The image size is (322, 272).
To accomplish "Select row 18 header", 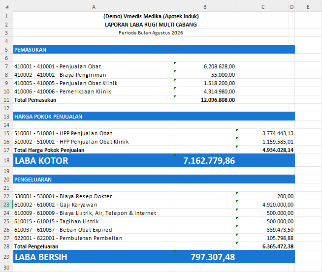I will [x=6, y=160].
